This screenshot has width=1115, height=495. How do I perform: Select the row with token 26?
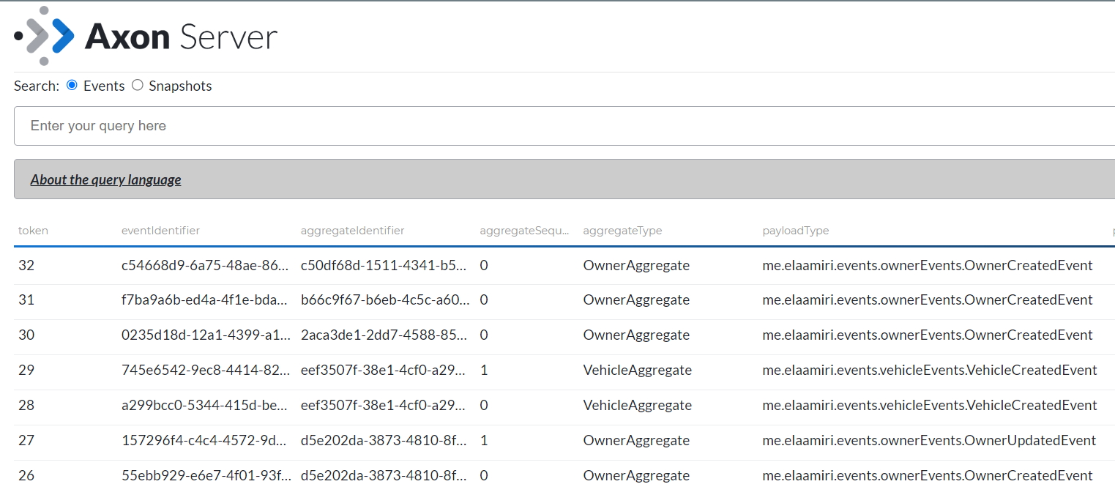564,476
